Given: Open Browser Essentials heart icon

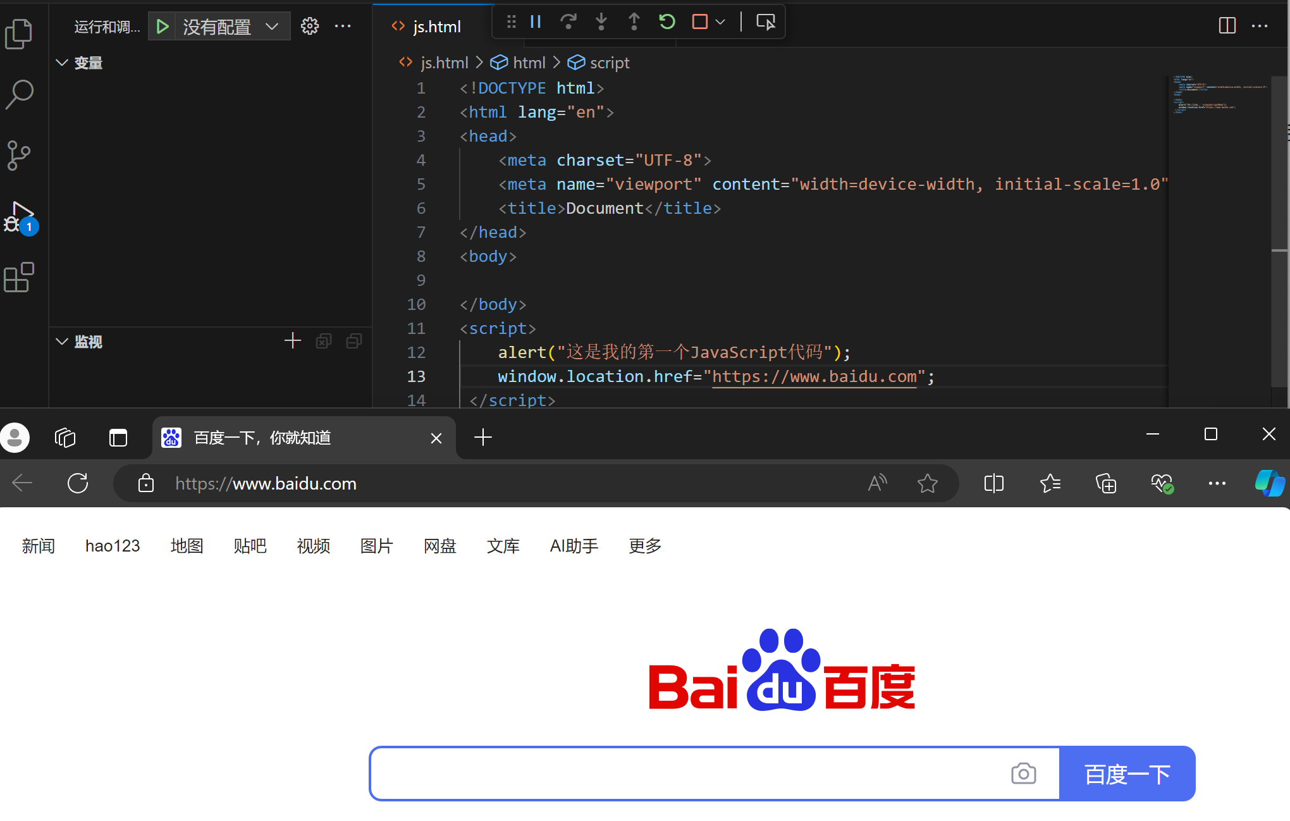Looking at the screenshot, I should [x=1162, y=484].
